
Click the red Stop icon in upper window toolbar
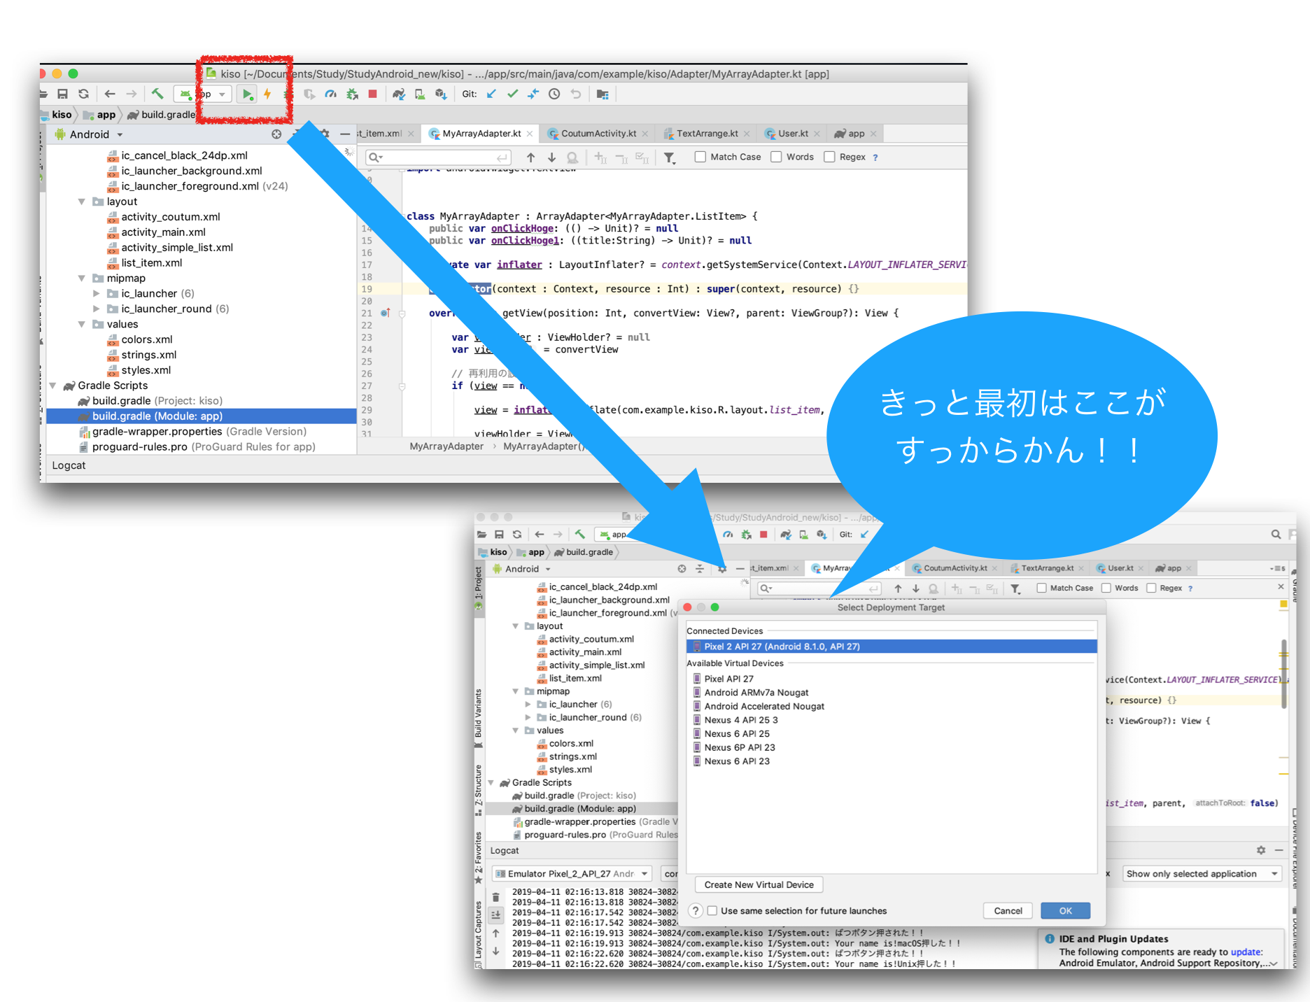coord(372,94)
